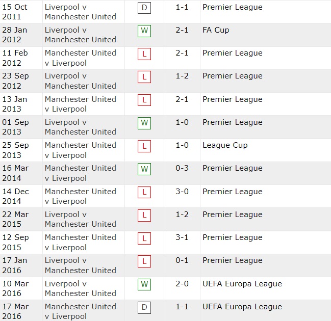Screen dimensions: 331x321
Task: Click the W result badge for 28 Jan 2012
Action: 144,31
